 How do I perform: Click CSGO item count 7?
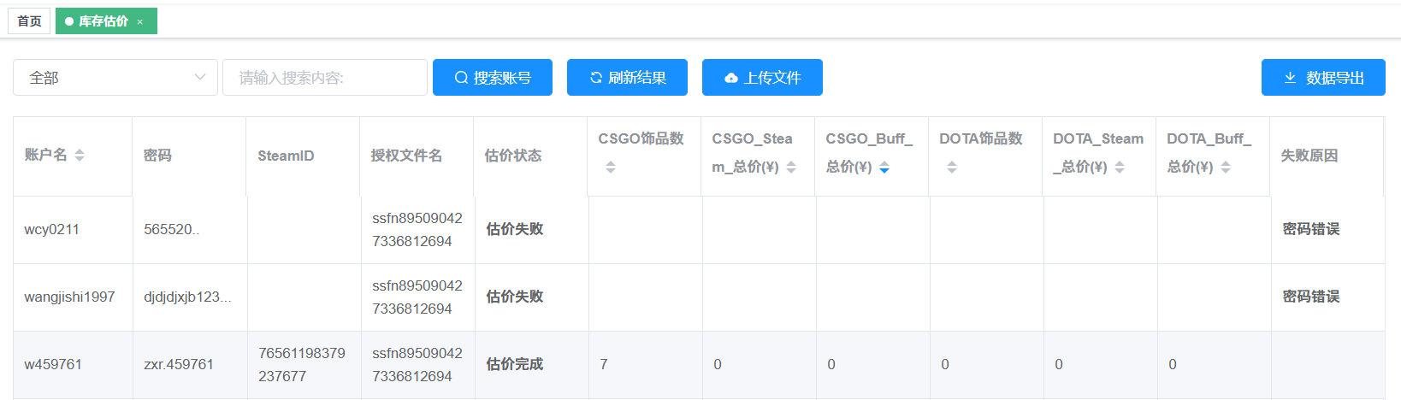(604, 364)
